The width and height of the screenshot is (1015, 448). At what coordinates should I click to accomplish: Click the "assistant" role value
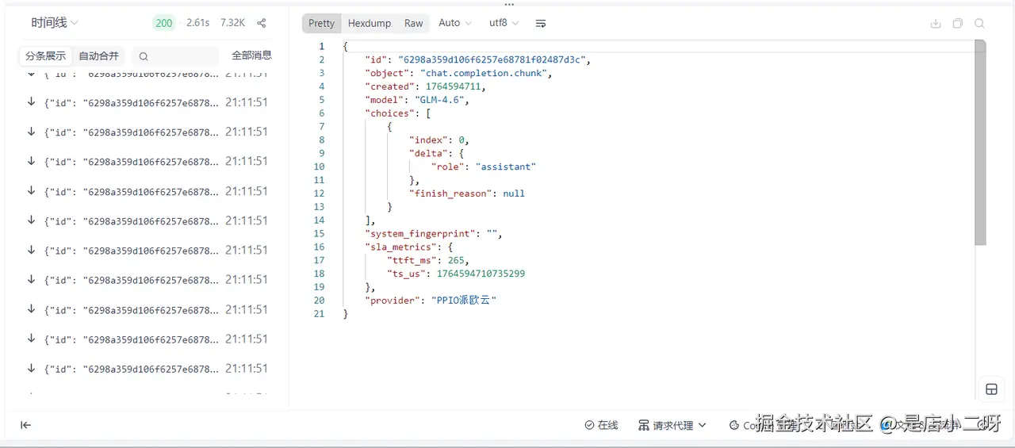[506, 167]
